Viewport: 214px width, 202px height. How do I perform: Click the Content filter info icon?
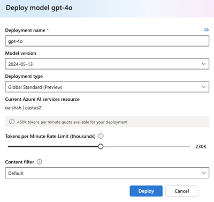39,162
